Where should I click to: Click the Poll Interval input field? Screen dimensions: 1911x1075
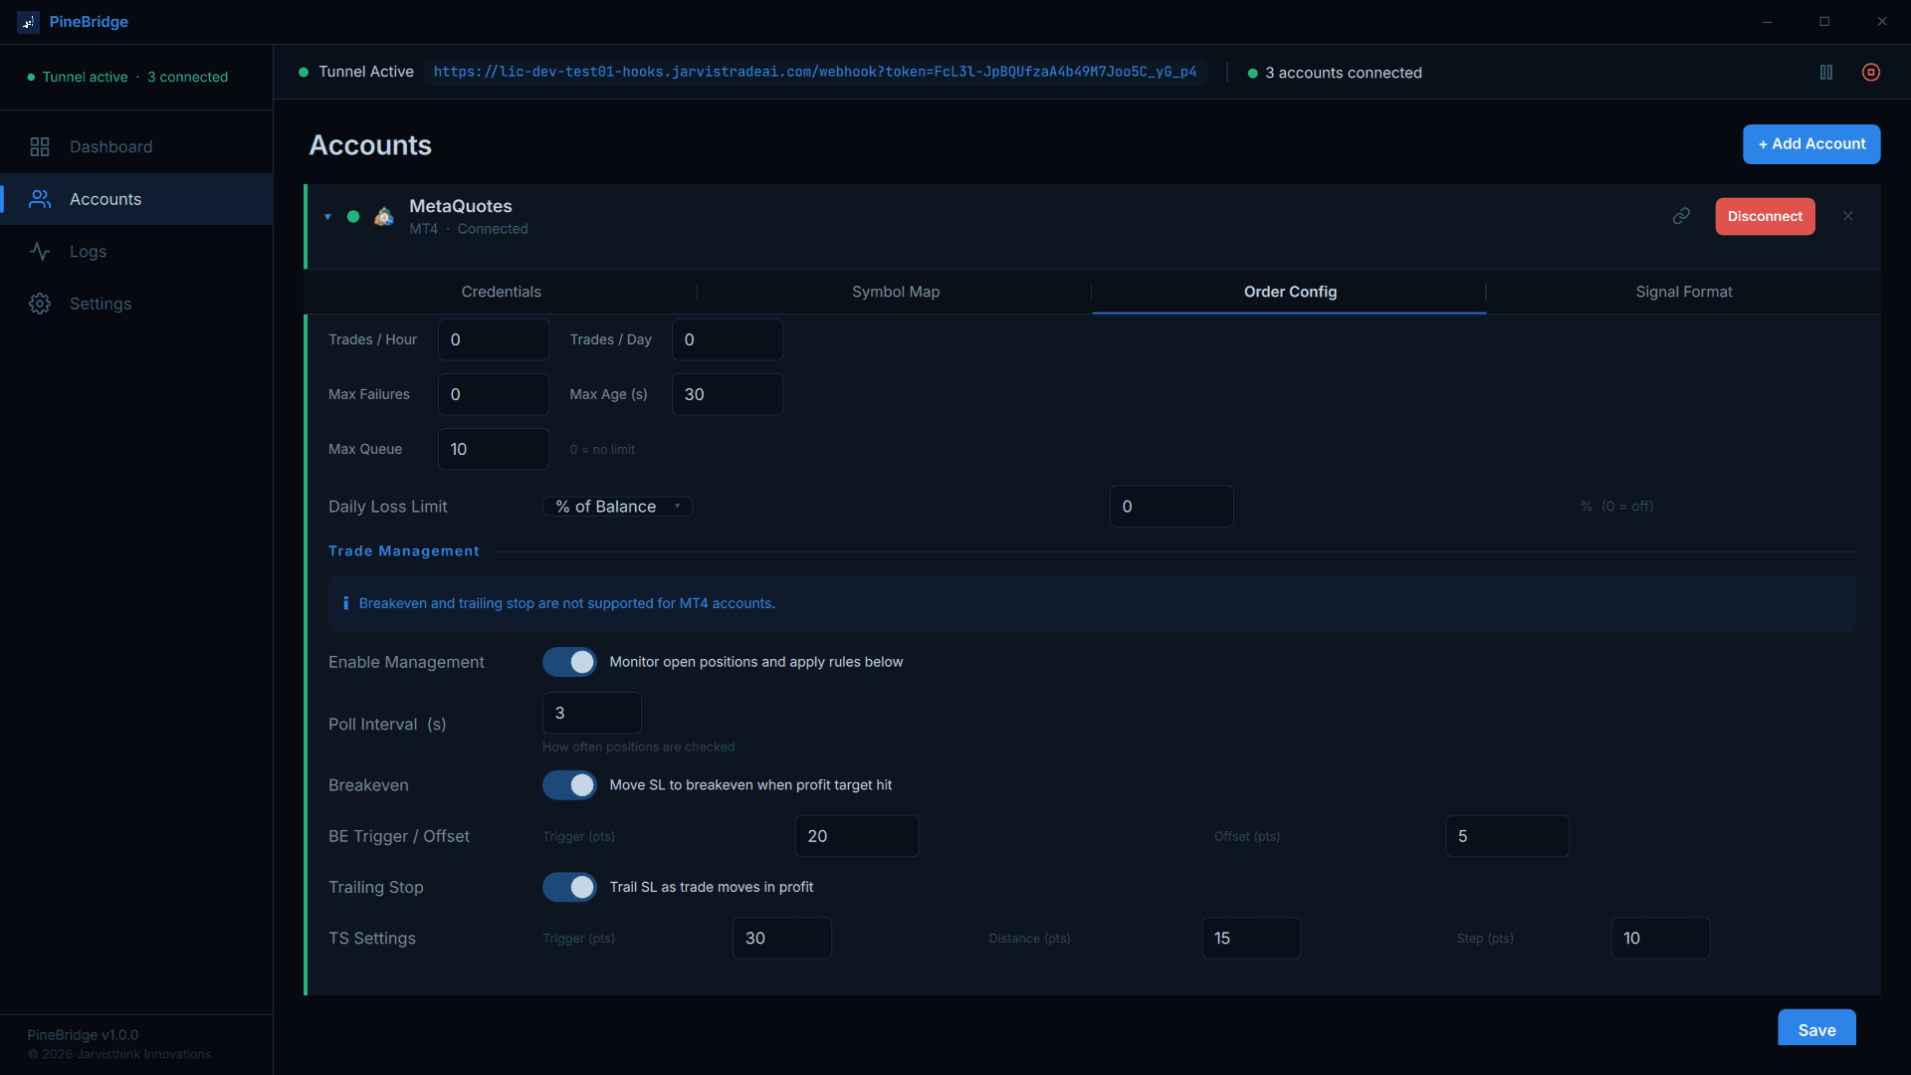(592, 713)
